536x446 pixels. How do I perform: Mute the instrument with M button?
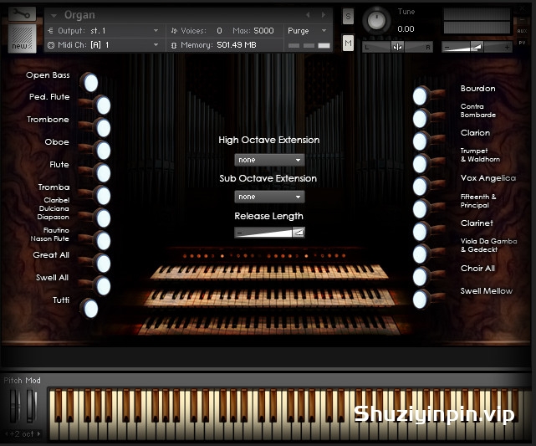pos(348,44)
